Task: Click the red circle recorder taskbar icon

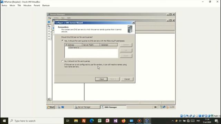Action: [x=139, y=121]
